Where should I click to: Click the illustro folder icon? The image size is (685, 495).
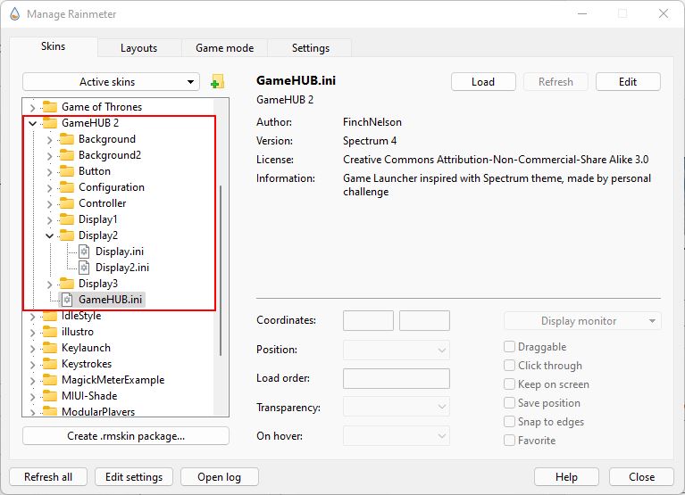(x=50, y=332)
